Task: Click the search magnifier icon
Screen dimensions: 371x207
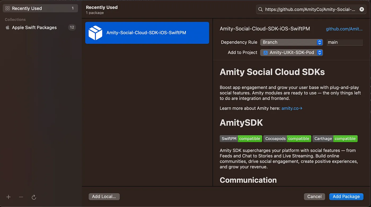Action: [x=260, y=9]
